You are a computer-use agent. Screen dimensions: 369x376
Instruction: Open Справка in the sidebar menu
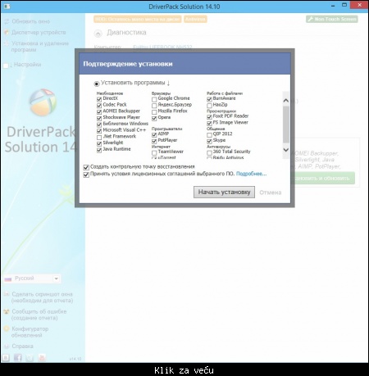(22, 346)
